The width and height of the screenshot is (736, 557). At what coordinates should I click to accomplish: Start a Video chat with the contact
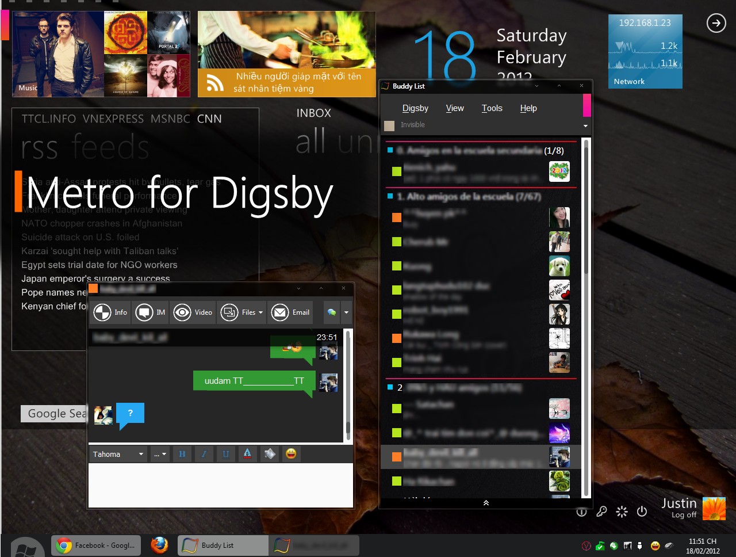(x=193, y=312)
